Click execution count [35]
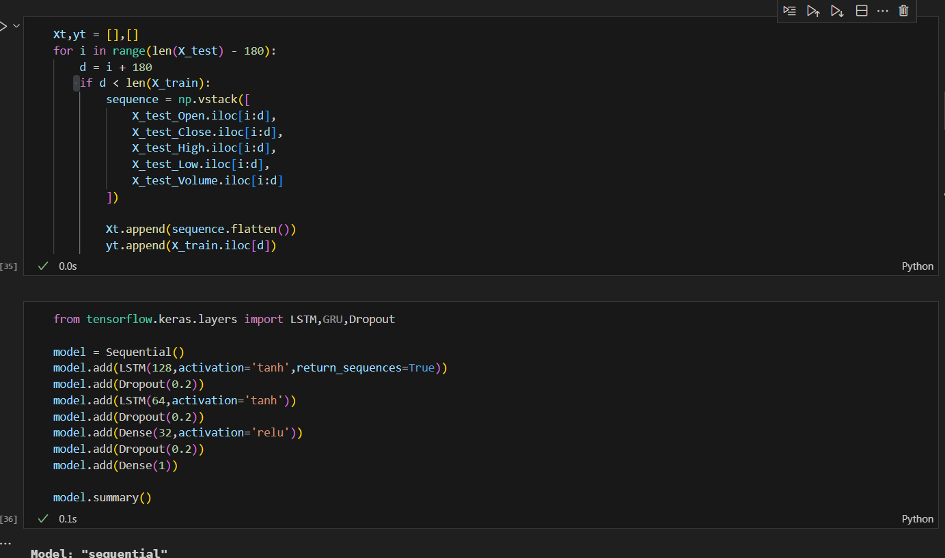Image resolution: width=945 pixels, height=558 pixels. point(9,266)
